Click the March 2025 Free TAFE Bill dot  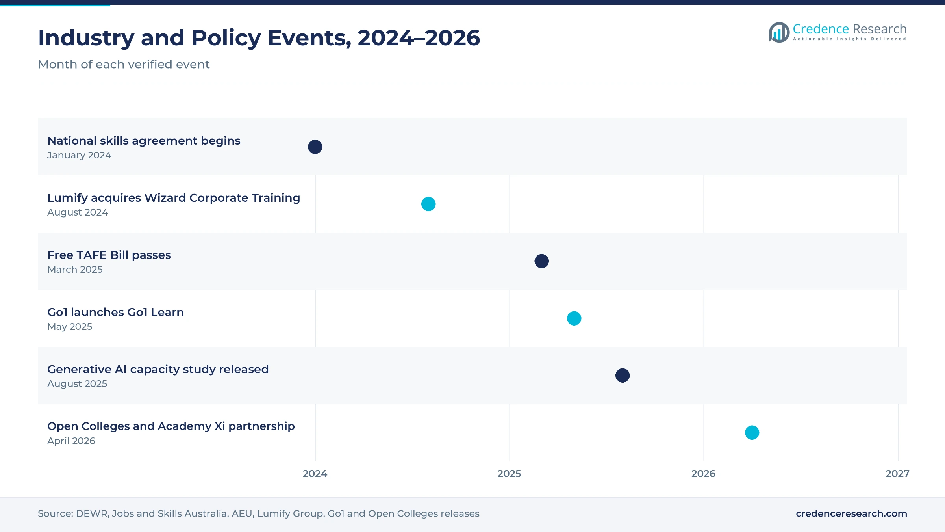(x=541, y=261)
